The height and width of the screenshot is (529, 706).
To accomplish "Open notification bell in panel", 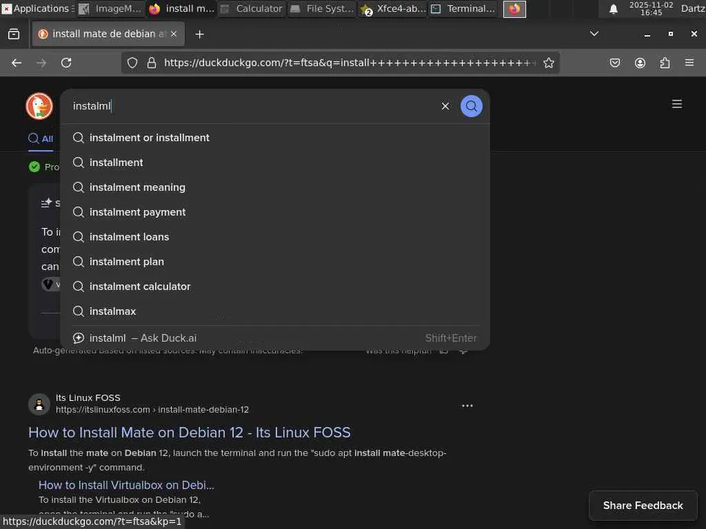I will pos(613,9).
